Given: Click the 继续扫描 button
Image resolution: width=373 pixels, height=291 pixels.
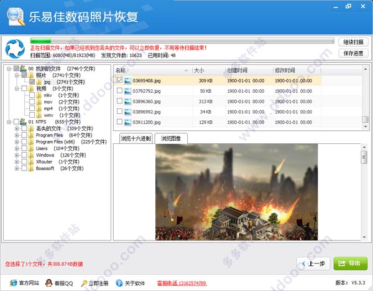Looking at the screenshot, I should pyautogui.click(x=353, y=42).
